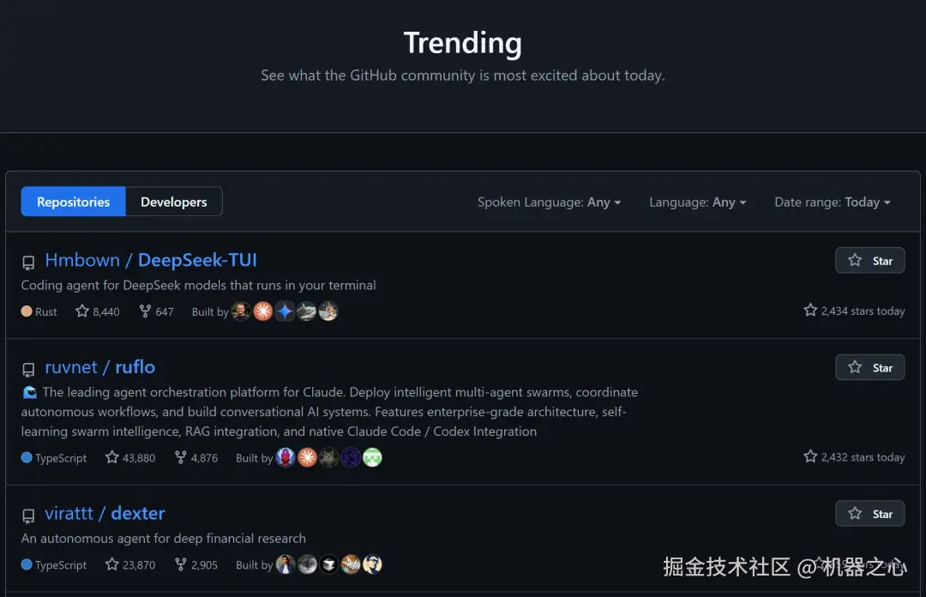Click the Trending page heading
Screen dimensions: 926x597
pos(463,43)
